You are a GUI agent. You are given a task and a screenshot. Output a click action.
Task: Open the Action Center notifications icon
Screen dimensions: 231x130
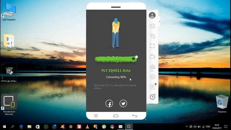pyautogui.click(x=226, y=127)
